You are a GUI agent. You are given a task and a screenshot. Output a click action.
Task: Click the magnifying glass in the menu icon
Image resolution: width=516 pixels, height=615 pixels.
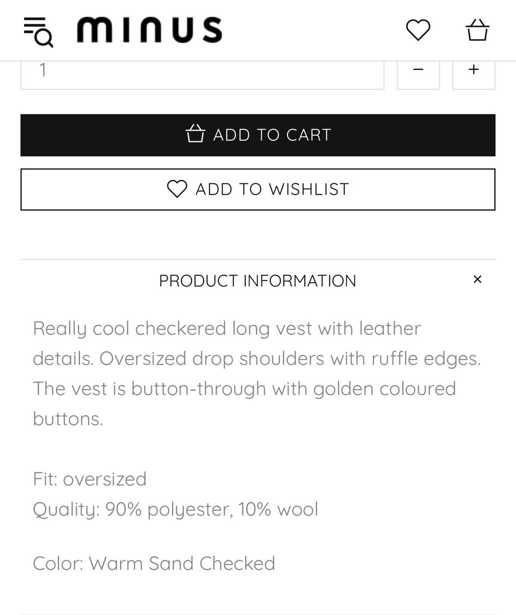coord(44,39)
